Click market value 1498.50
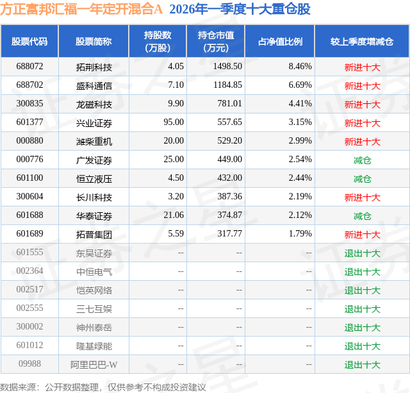The image size is (410, 393). click(227, 67)
